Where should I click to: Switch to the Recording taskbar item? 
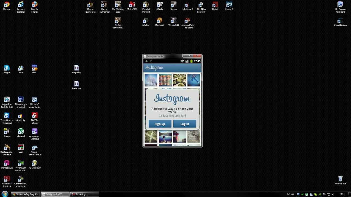(84, 194)
